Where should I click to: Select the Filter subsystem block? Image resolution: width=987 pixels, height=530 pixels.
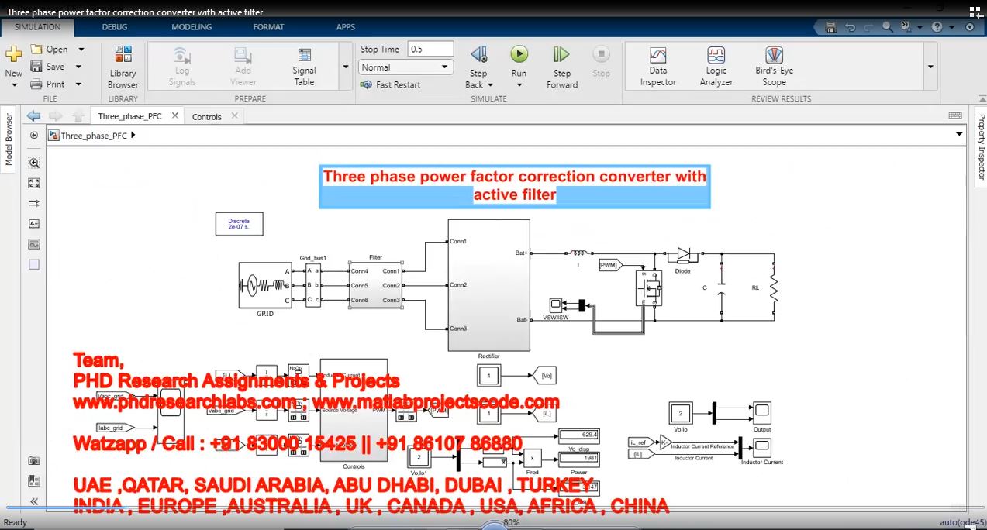pyautogui.click(x=375, y=285)
